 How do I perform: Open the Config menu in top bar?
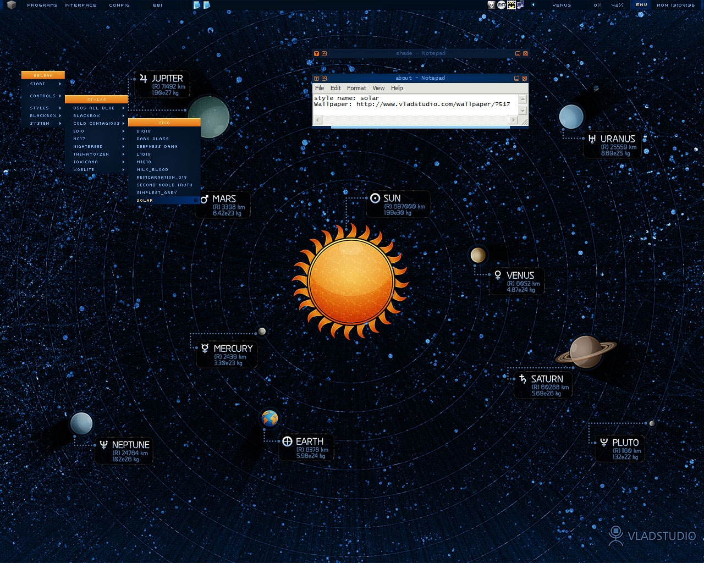pyautogui.click(x=119, y=5)
